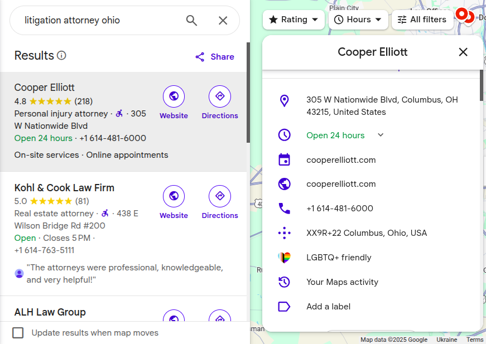
Task: Click Ukraine region link on map
Action: coord(446,340)
